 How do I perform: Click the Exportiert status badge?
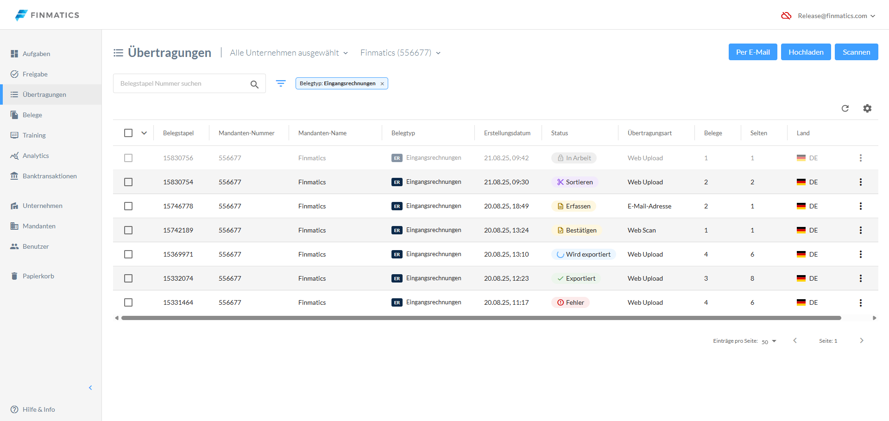coord(576,278)
